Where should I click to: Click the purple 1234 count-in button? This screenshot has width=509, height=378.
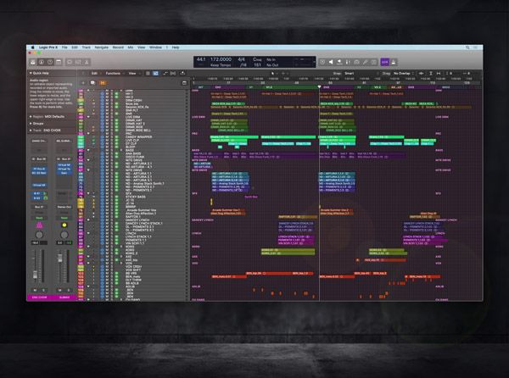(x=383, y=62)
